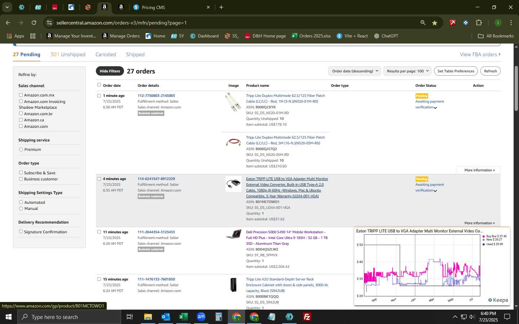
Task: Open the Dell Precision 5000 5490 product link
Action: [287, 238]
